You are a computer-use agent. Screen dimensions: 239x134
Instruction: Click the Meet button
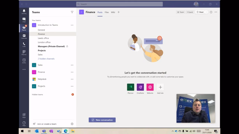pyautogui.click(x=200, y=12)
